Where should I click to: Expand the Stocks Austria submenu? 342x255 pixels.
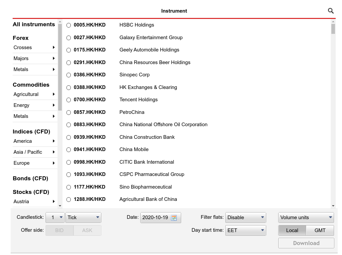coord(35,202)
